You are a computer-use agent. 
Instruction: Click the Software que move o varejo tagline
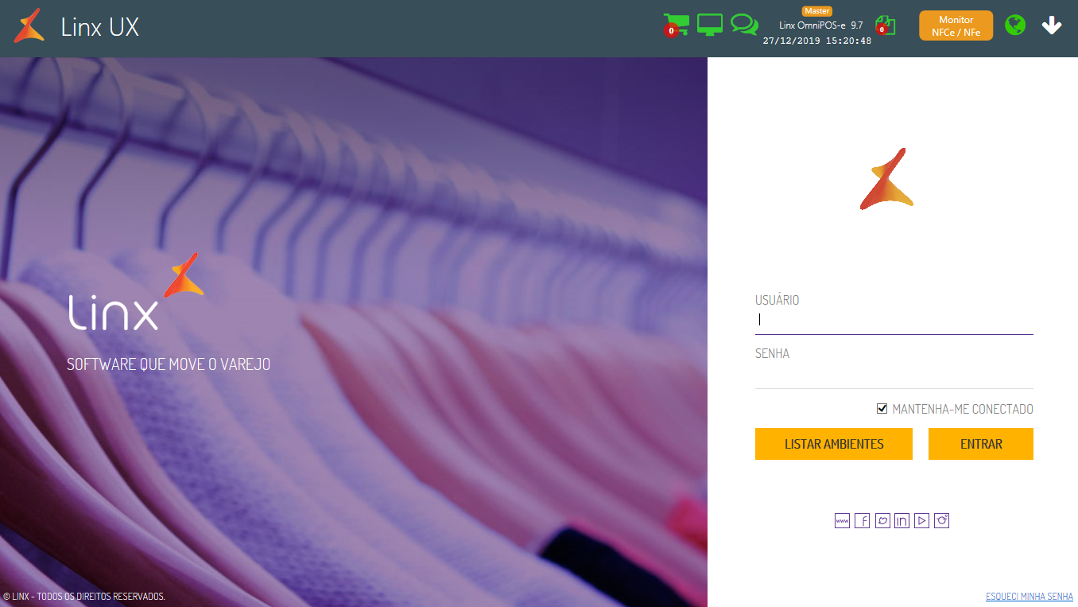click(x=169, y=364)
